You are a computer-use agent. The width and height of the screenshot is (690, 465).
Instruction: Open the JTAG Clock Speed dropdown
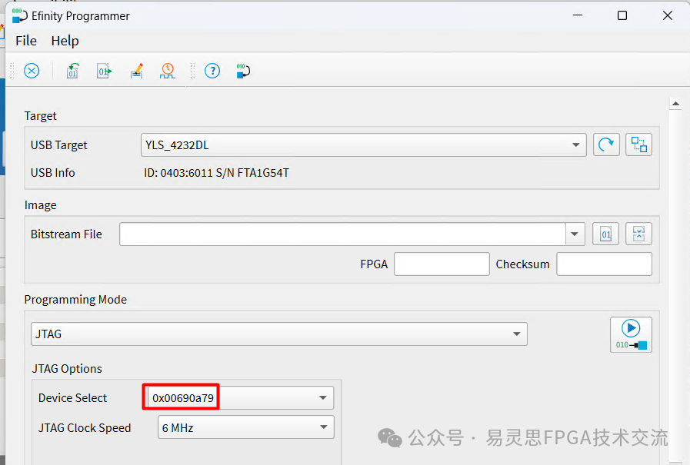tap(323, 428)
